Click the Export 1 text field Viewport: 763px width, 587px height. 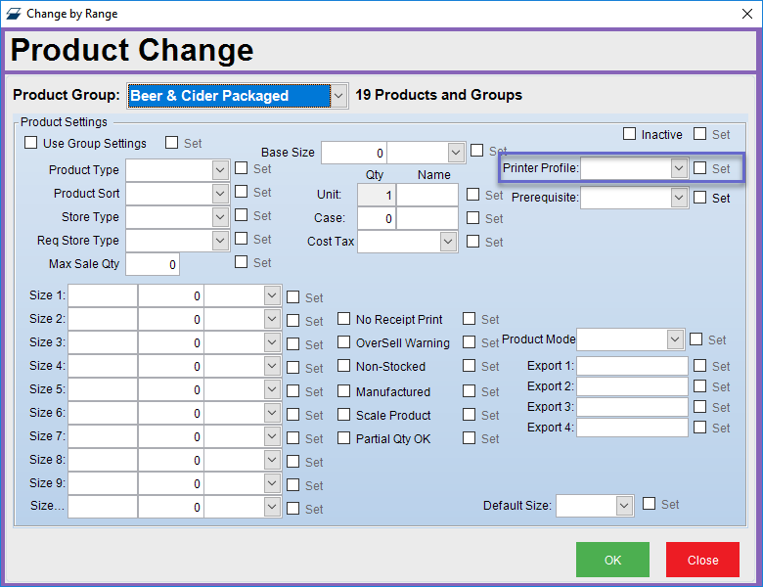coord(632,366)
